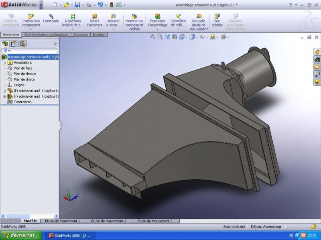This screenshot has height=240, width=321.
Task: Switch to PropertyManager tab icon
Action: tap(14, 44)
